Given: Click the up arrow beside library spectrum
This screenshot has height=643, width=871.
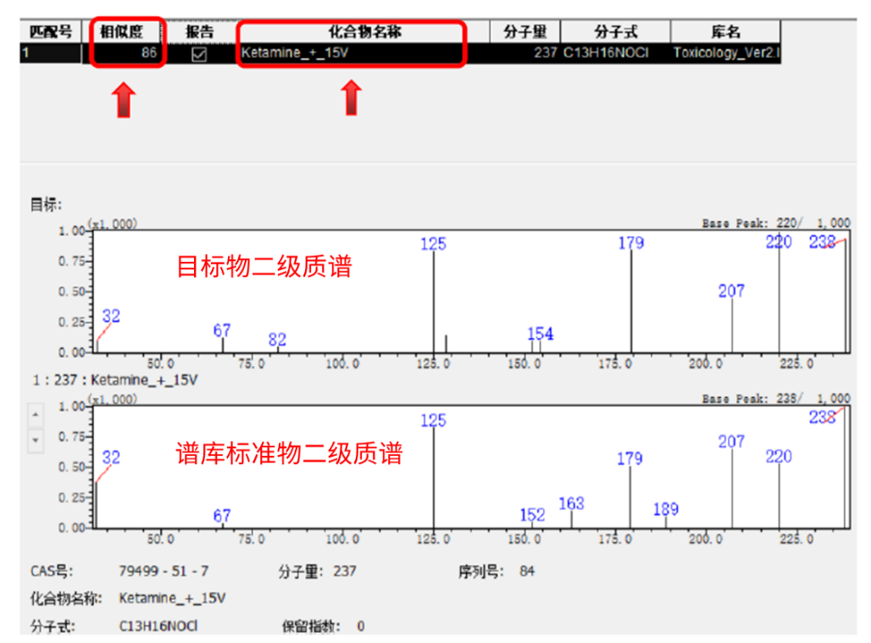Looking at the screenshot, I should point(36,415).
